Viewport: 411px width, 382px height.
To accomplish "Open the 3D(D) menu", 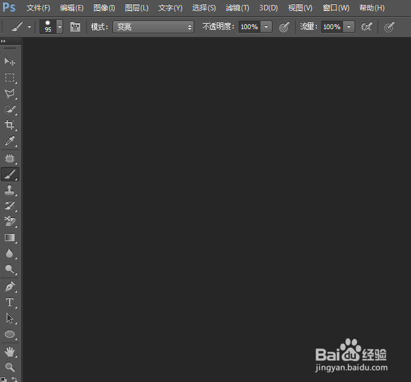I will click(268, 8).
